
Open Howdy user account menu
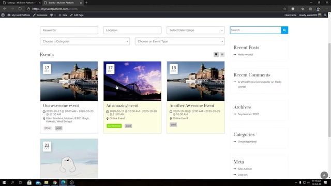coord(310,15)
